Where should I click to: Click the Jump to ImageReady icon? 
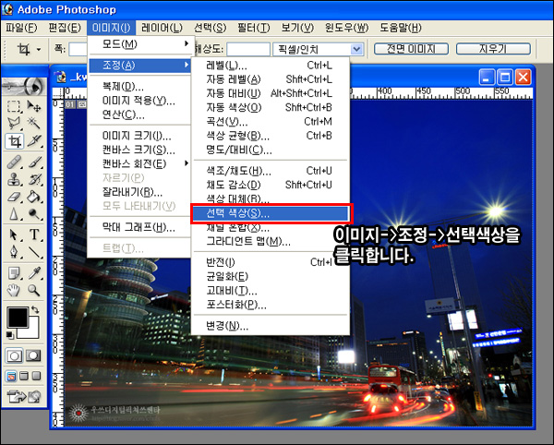[24, 397]
